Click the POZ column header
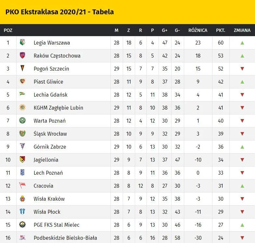Image resolution: width=255 pixels, height=243 pixels. coord(8,30)
